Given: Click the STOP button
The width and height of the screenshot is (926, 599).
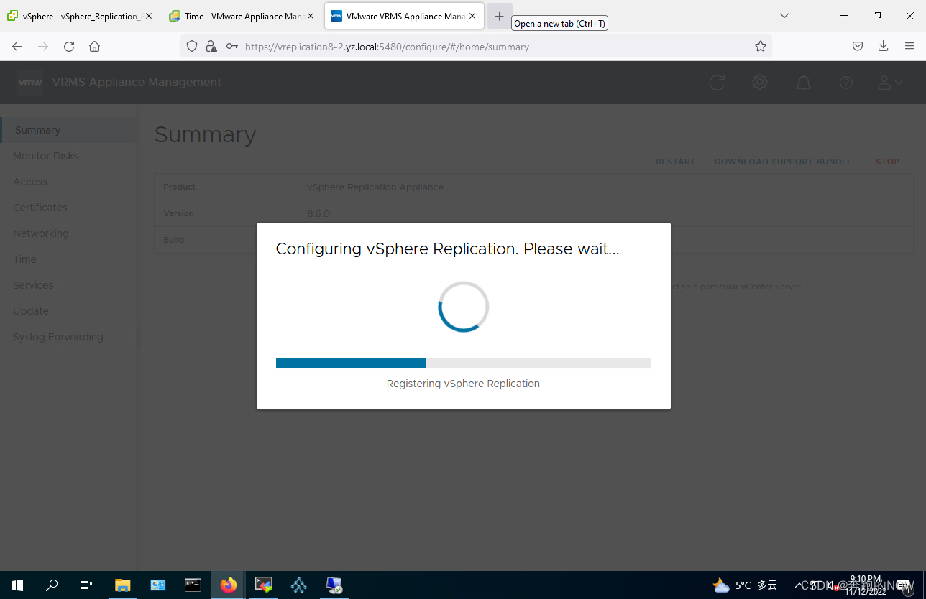Looking at the screenshot, I should tap(887, 162).
